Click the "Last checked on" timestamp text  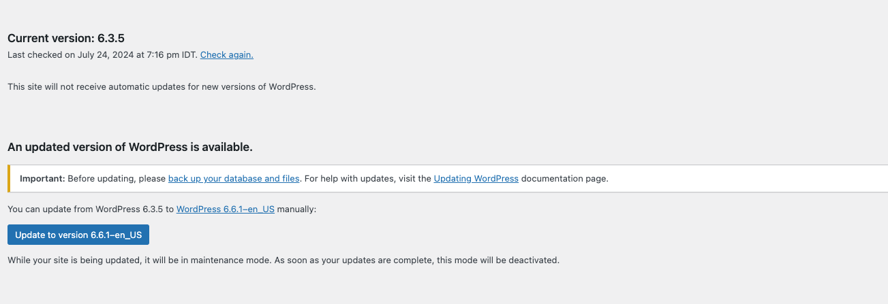(102, 55)
